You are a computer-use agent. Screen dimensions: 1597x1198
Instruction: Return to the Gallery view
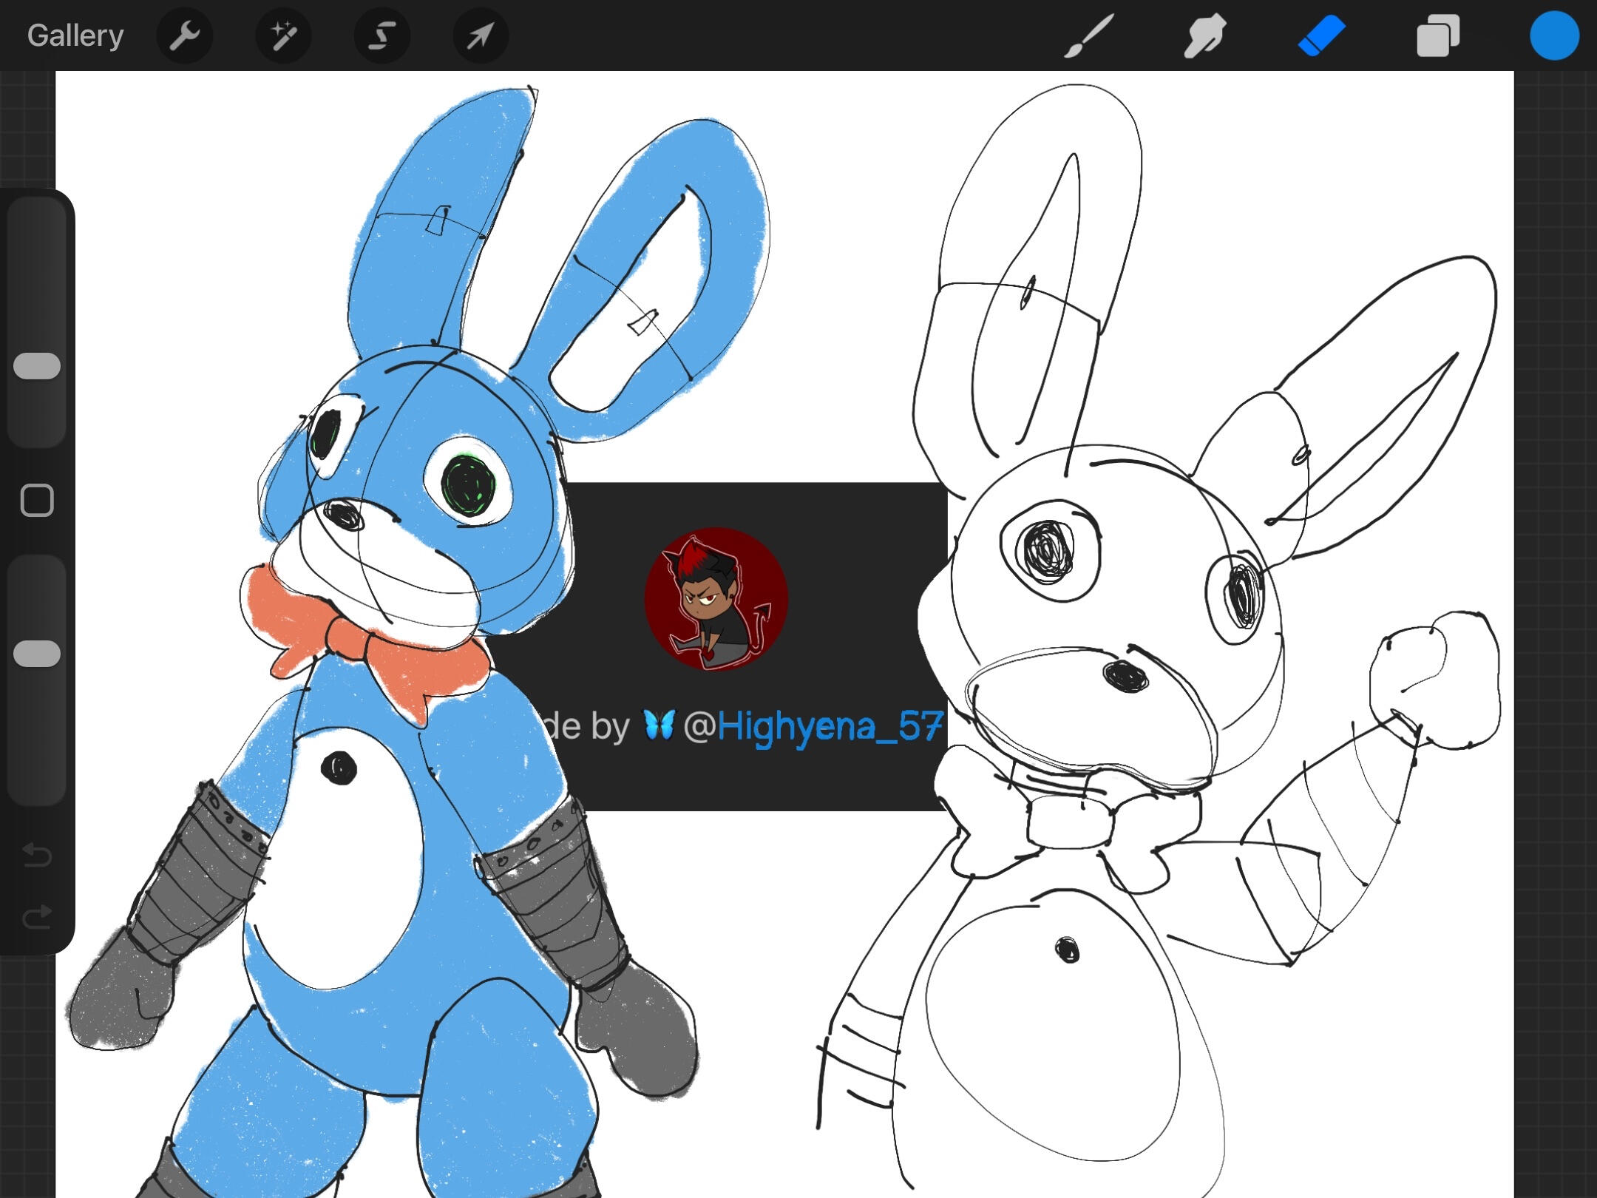pos(75,35)
